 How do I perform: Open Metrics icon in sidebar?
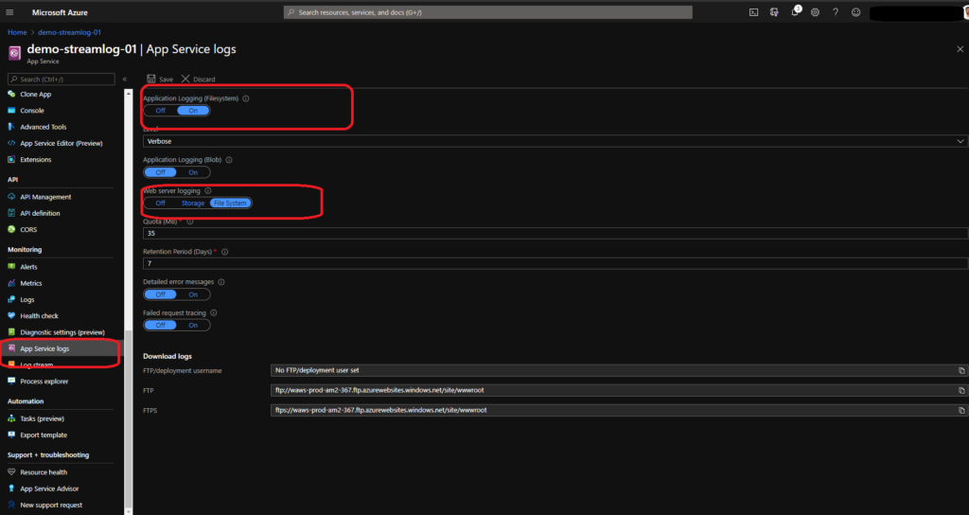(x=11, y=283)
